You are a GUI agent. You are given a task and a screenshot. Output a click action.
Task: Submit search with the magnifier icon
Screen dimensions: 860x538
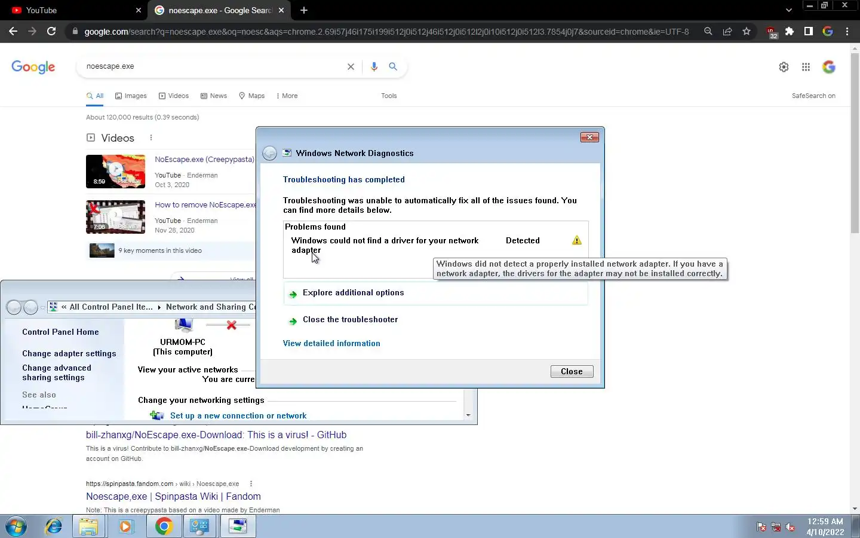coord(393,66)
